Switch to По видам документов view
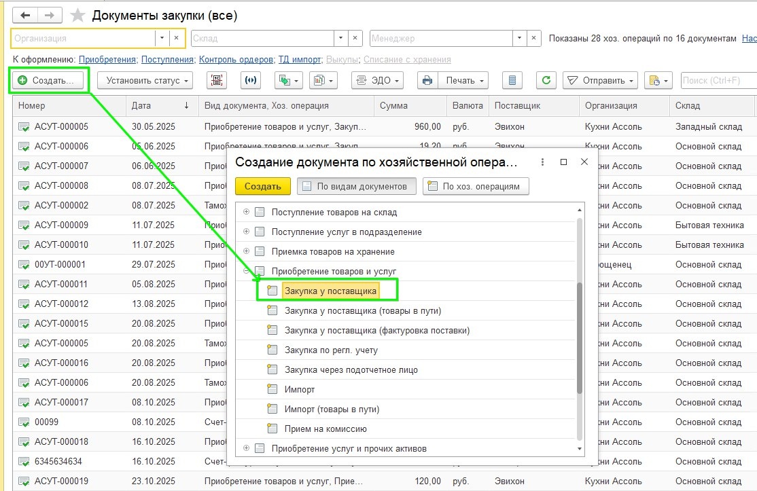Screen dimensions: 757x491 pos(357,186)
